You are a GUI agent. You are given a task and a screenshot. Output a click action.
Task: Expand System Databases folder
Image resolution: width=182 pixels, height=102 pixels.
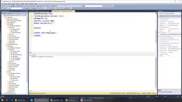tap(6, 19)
